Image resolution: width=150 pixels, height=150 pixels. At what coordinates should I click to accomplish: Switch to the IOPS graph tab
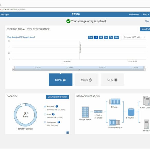click(61, 79)
